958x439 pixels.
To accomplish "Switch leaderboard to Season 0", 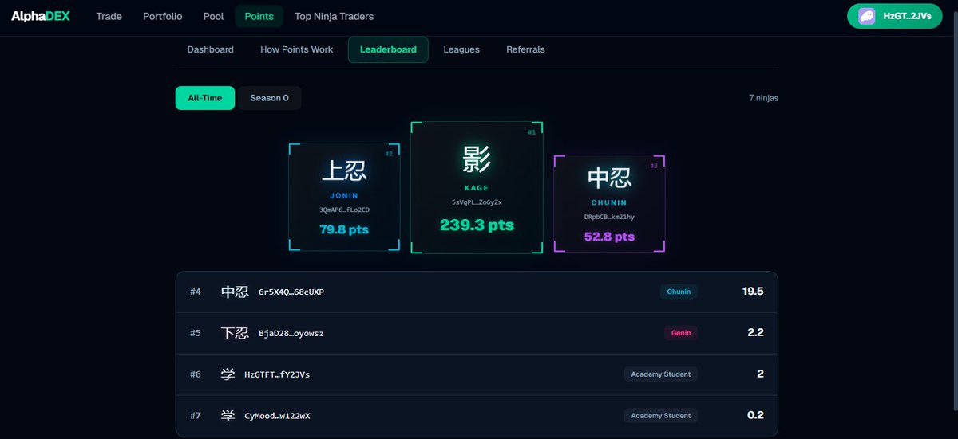I will (x=270, y=98).
